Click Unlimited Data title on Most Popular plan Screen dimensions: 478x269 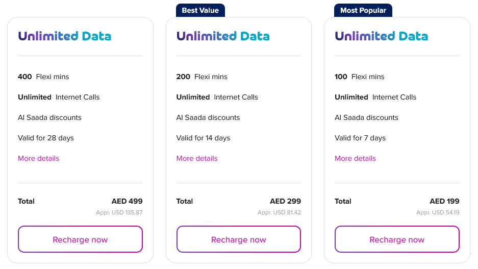381,36
